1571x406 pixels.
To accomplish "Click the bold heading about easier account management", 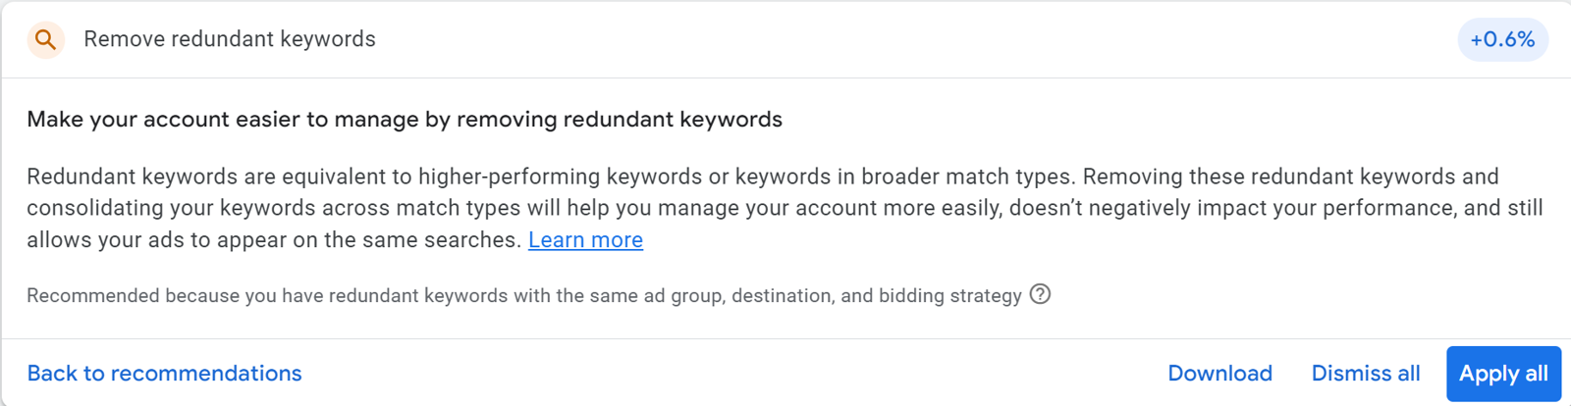I will click(405, 120).
